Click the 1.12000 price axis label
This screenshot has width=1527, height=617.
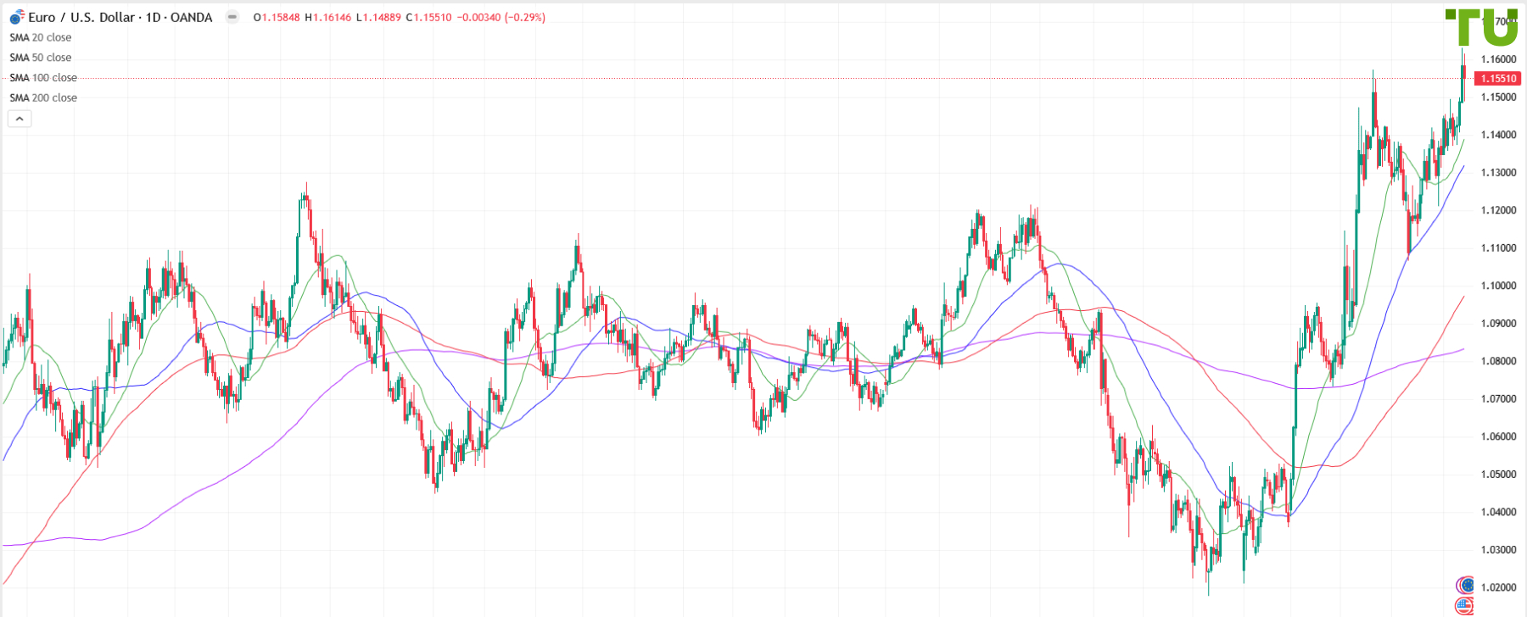click(1498, 210)
